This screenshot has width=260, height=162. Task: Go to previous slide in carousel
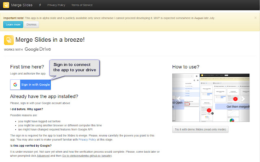coord(179,99)
